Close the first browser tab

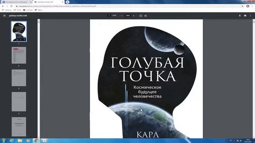31,2
